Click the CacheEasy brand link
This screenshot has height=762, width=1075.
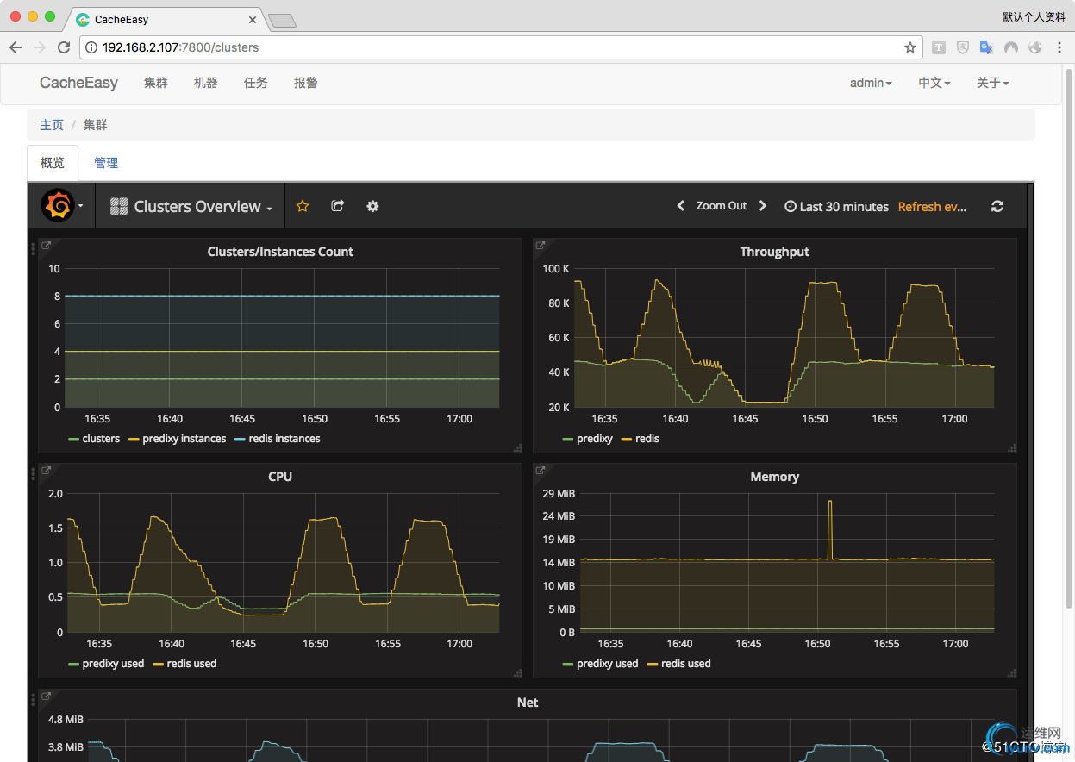coord(78,83)
